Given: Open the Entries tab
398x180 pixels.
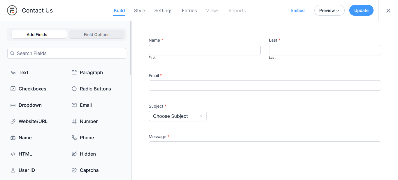Looking at the screenshot, I should (189, 10).
